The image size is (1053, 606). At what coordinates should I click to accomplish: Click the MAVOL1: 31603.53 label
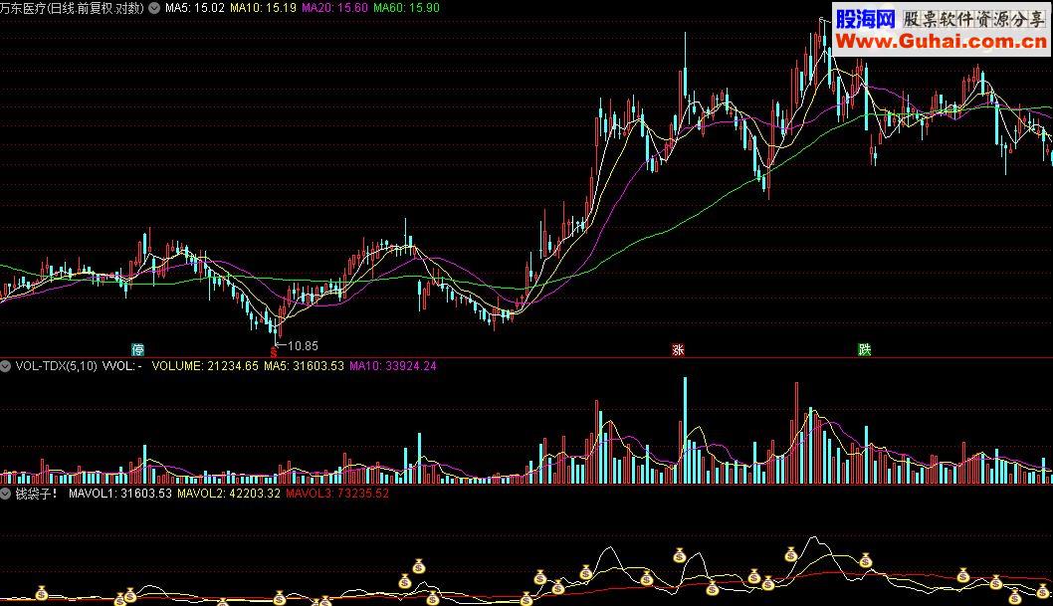[x=120, y=494]
